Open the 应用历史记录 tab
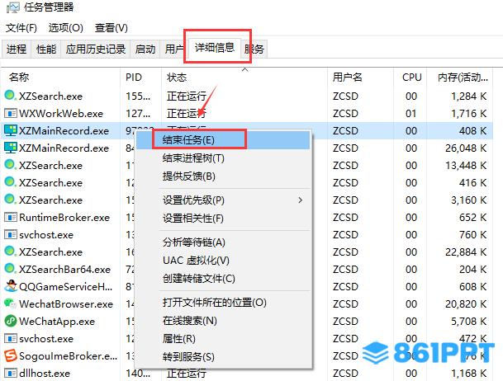The width and height of the screenshot is (503, 381). pyautogui.click(x=96, y=49)
